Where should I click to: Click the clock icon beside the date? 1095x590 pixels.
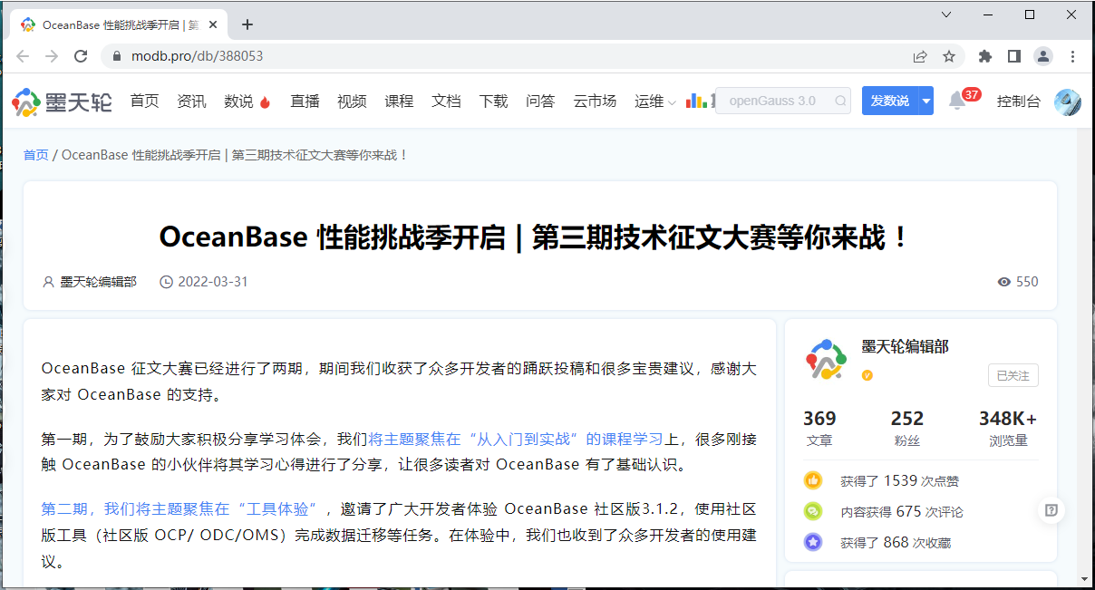tap(166, 282)
